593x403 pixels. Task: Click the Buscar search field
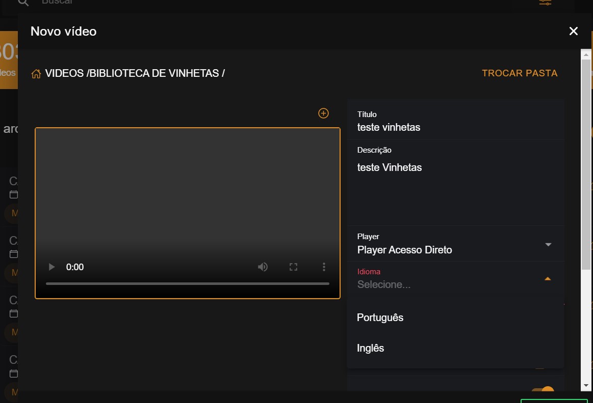(x=265, y=2)
